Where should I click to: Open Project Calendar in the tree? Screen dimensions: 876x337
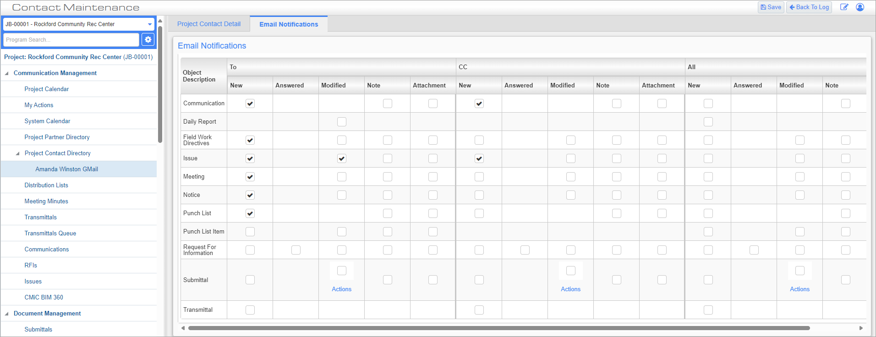(47, 89)
